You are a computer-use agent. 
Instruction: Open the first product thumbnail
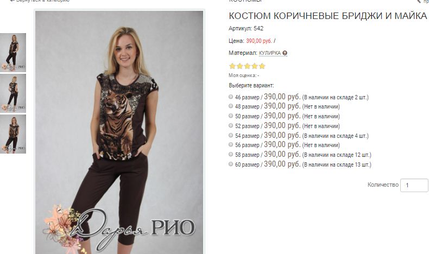click(x=13, y=53)
